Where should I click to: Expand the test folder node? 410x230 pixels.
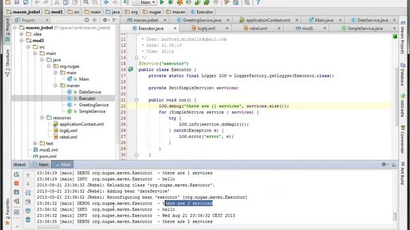point(35,143)
